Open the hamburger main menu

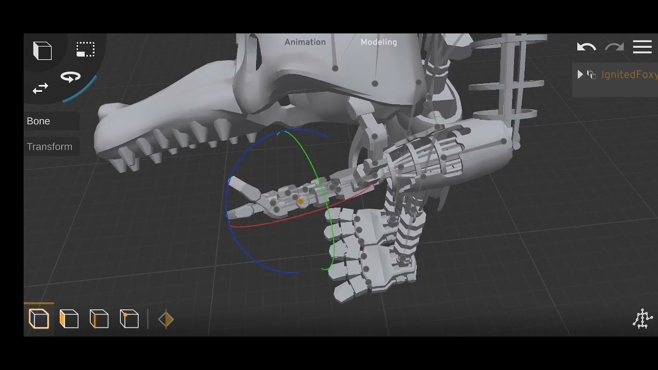(642, 47)
